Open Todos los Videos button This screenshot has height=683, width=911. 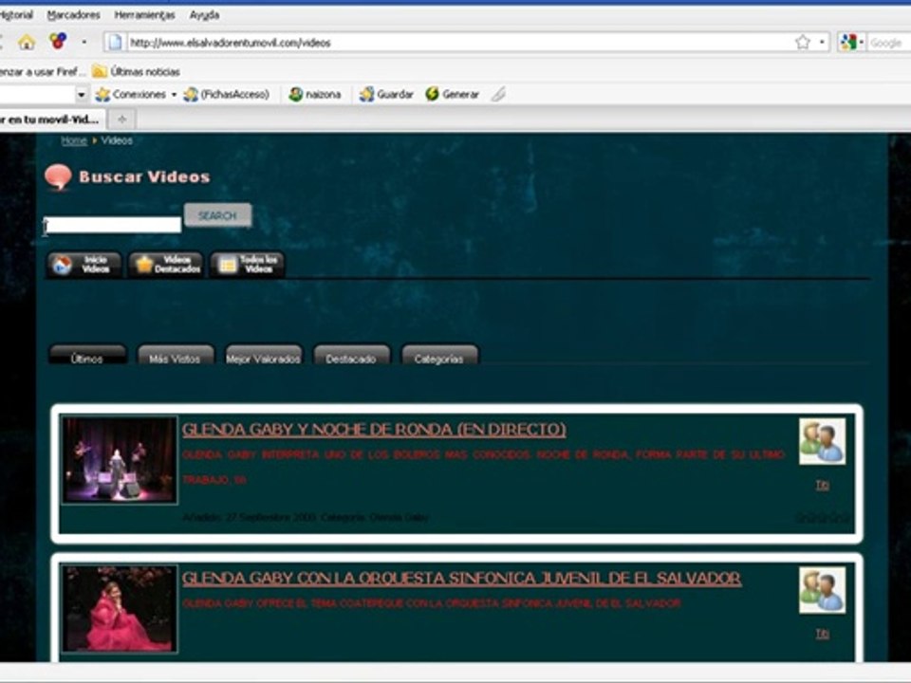tap(248, 265)
